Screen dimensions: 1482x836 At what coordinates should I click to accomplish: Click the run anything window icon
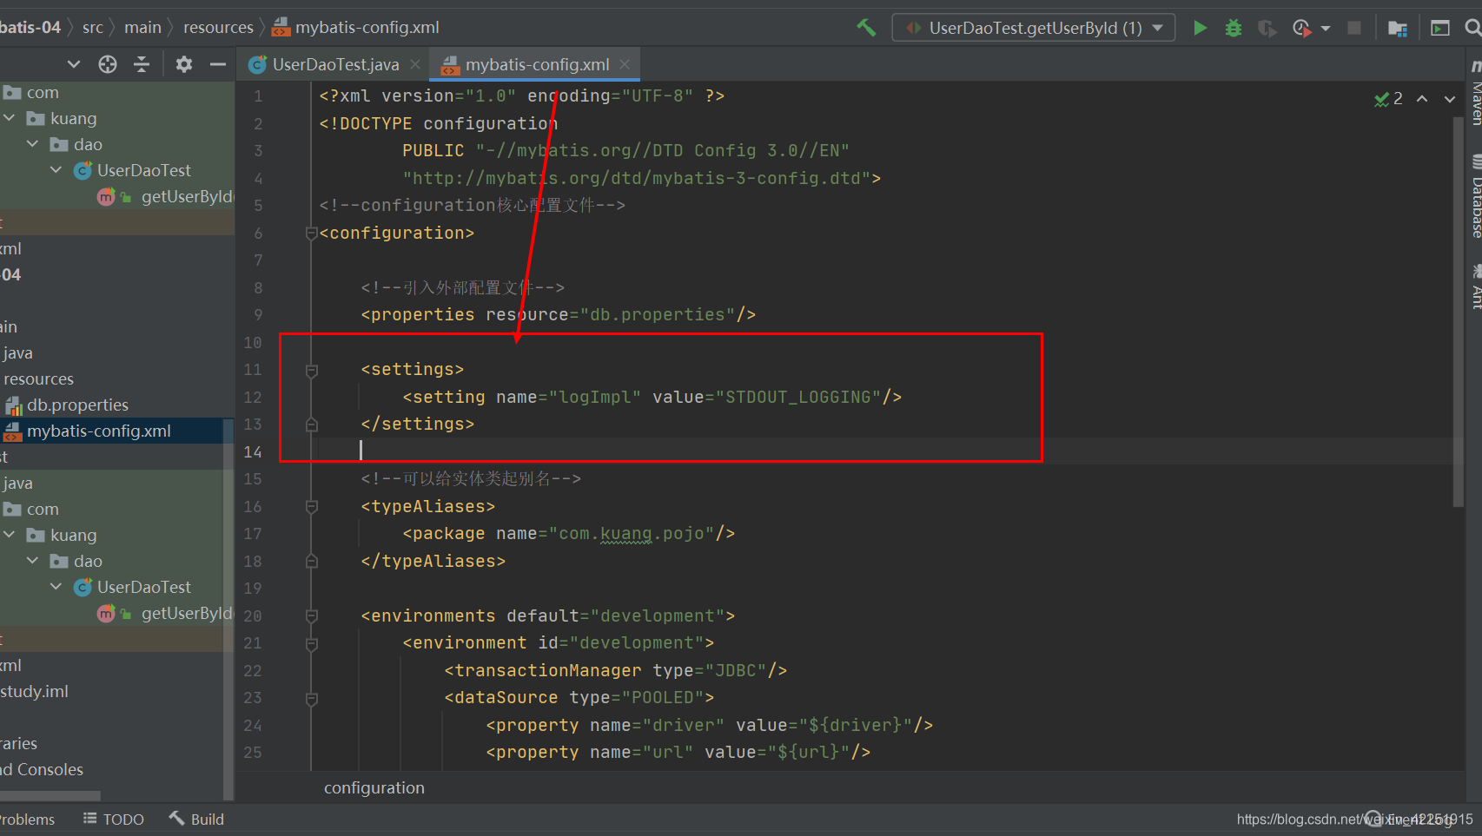click(1440, 28)
